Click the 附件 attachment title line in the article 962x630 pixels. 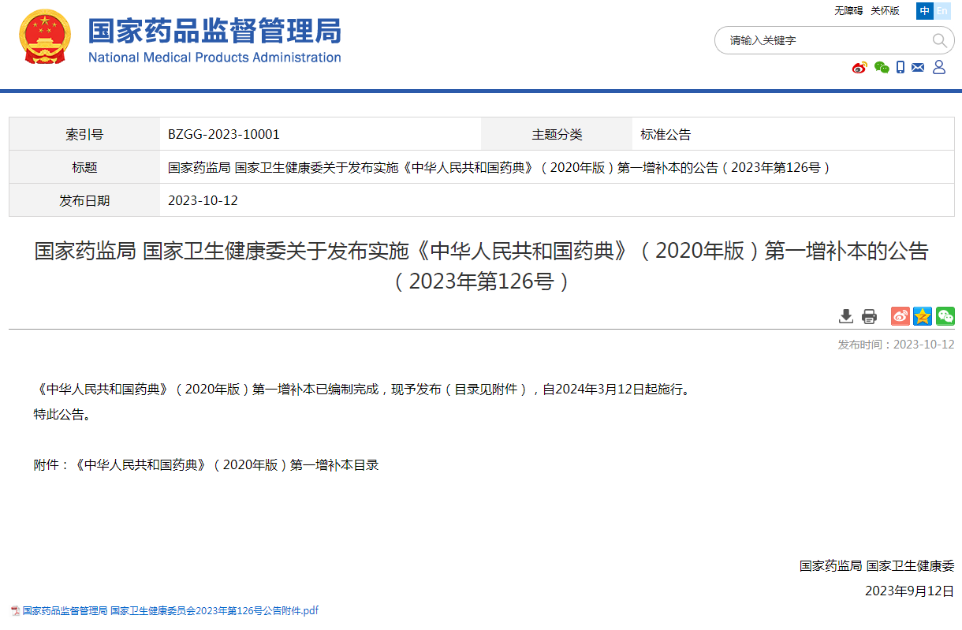point(206,465)
